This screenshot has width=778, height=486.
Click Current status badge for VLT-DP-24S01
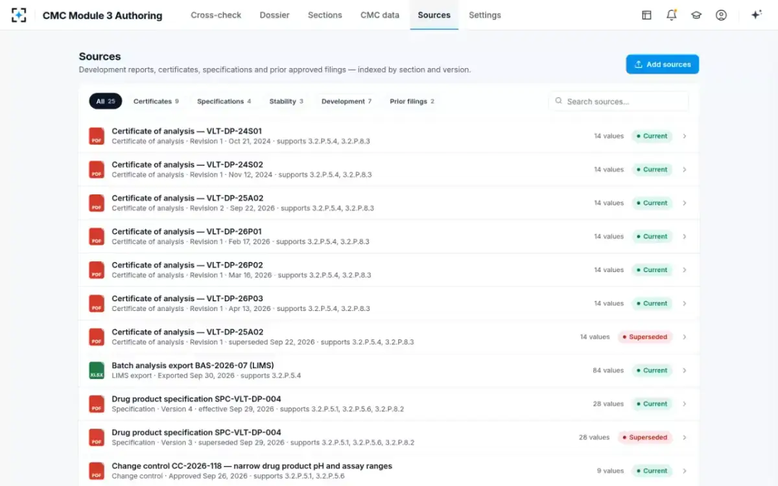click(x=652, y=136)
